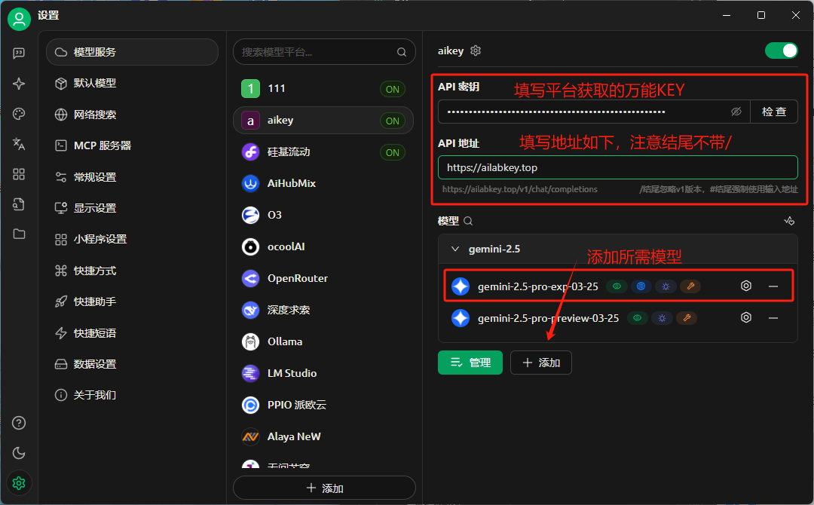Click ON badge for provider 111
This screenshot has width=814, height=505.
click(393, 89)
